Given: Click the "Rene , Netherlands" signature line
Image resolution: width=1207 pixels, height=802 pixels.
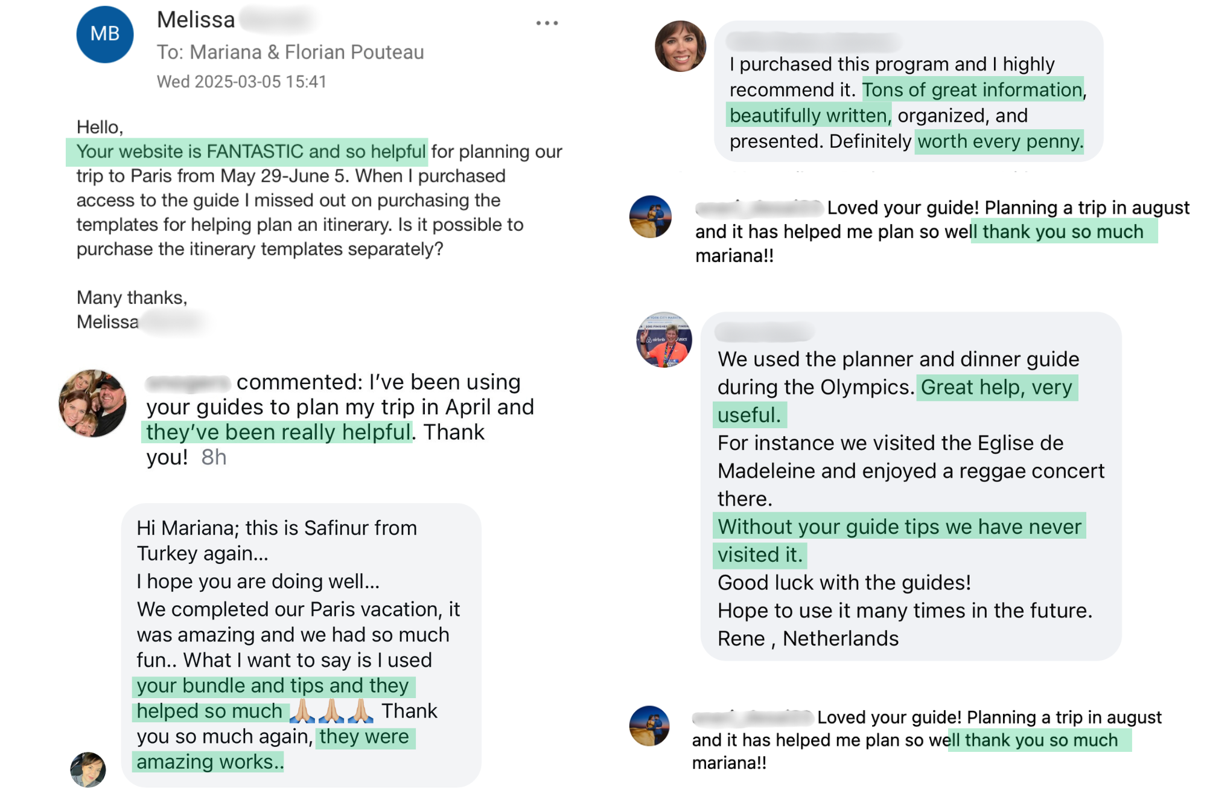Looking at the screenshot, I should (x=807, y=638).
